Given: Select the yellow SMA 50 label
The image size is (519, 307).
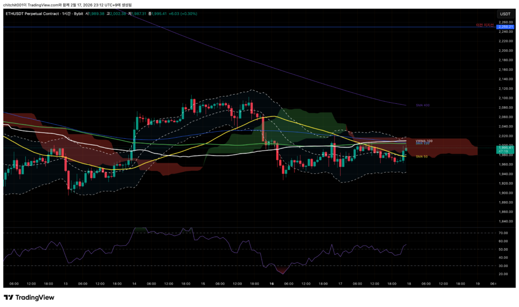Looking at the screenshot, I should pos(421,157).
